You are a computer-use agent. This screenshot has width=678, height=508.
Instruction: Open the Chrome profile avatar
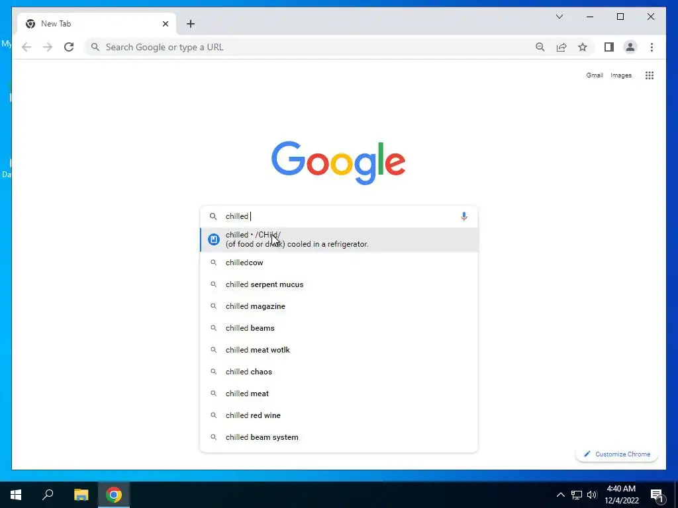pos(630,47)
